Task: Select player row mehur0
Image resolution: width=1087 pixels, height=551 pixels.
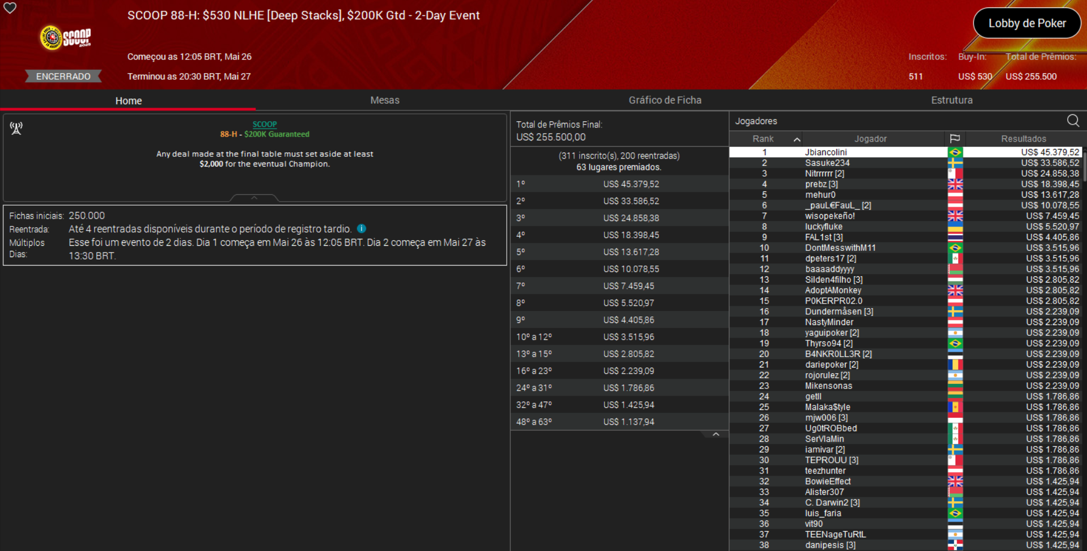Action: tap(905, 195)
